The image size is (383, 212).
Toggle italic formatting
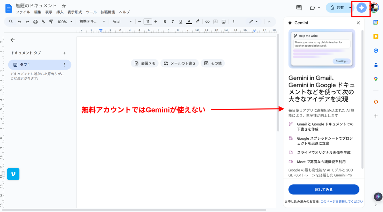pyautogui.click(x=173, y=22)
